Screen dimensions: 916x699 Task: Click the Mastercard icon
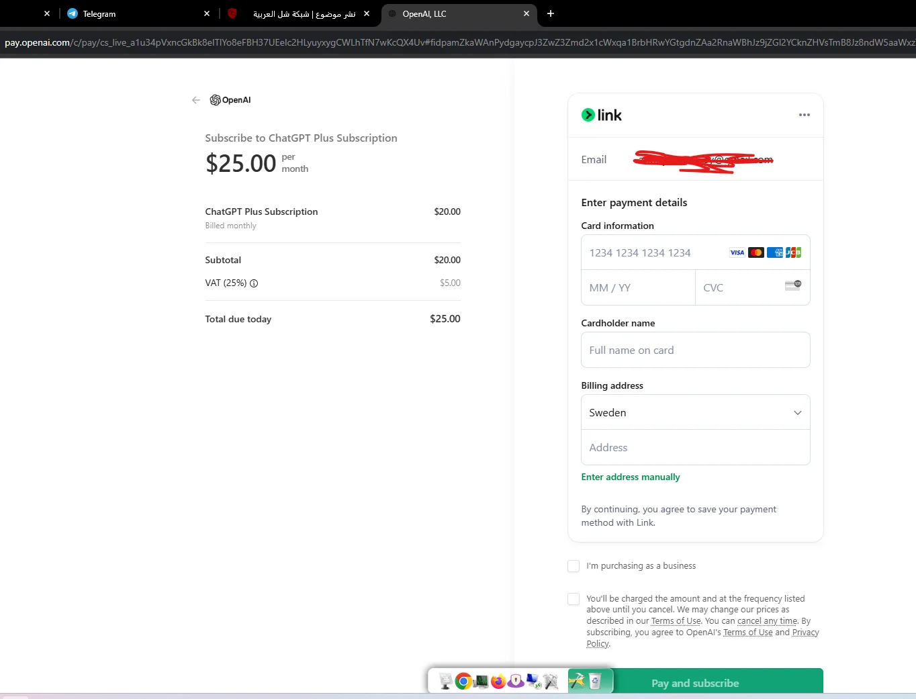pyautogui.click(x=756, y=252)
